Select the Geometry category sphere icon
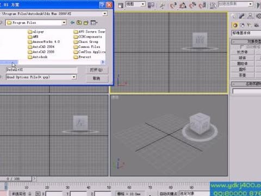The height and width of the screenshot is (196, 261). click(x=235, y=25)
